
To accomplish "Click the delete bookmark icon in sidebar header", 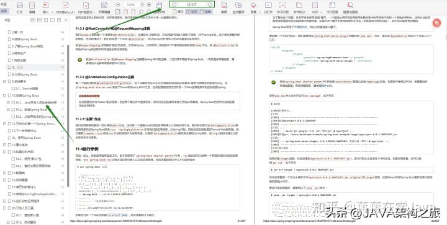I will point(59,20).
